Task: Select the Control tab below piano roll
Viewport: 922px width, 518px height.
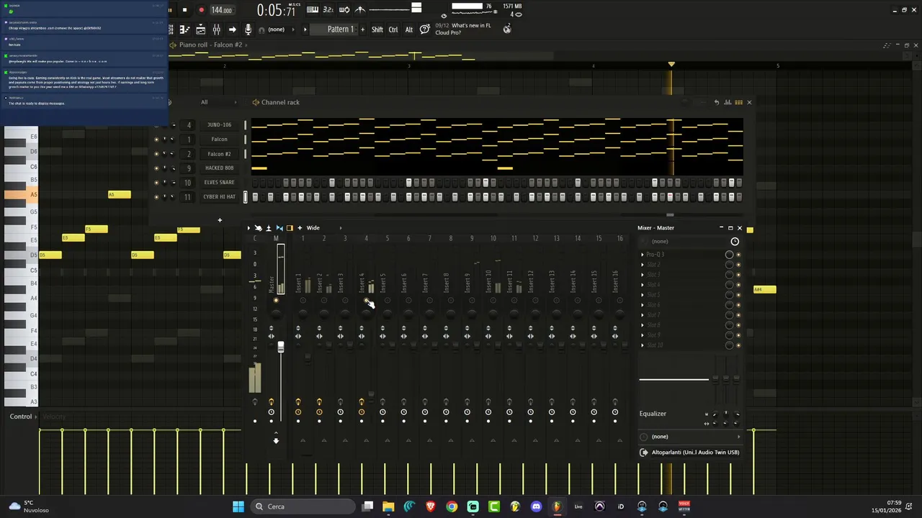Action: tap(20, 417)
